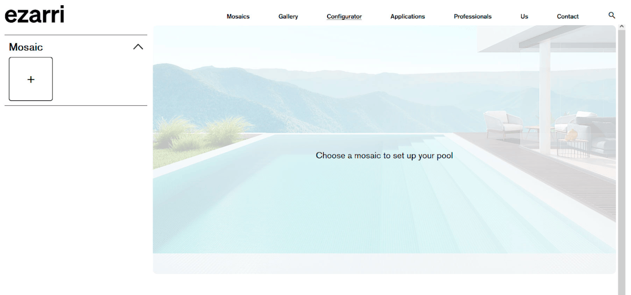Click the page vertical scrollbar
Image resolution: width=631 pixels, height=295 pixels.
pyautogui.click(x=622, y=158)
